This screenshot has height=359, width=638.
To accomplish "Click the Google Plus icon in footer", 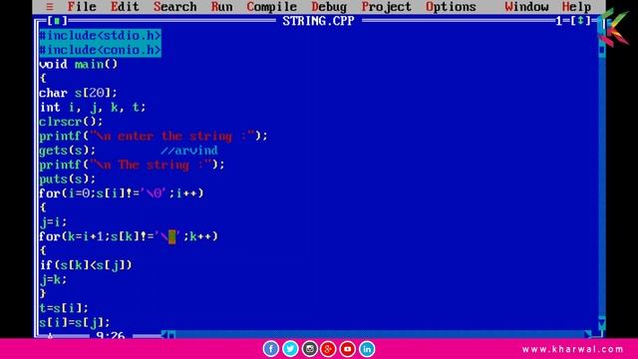I will coord(328,349).
